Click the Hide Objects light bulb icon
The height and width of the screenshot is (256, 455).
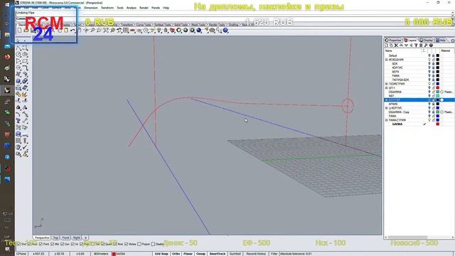pos(159,30)
